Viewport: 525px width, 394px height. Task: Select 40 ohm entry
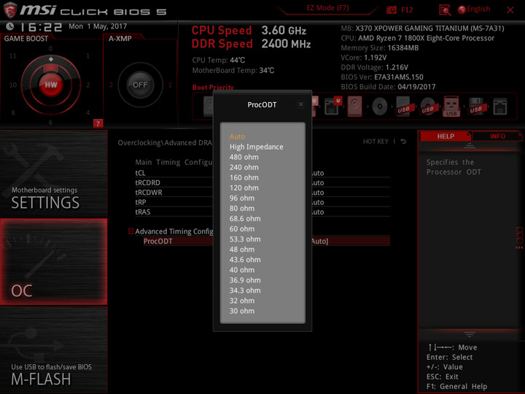coord(242,270)
